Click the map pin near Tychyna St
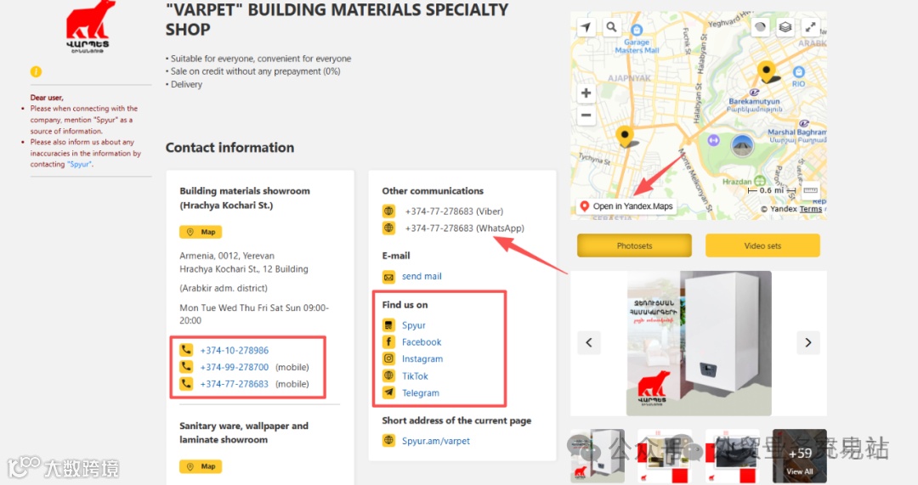This screenshot has height=485, width=918. pyautogui.click(x=625, y=136)
